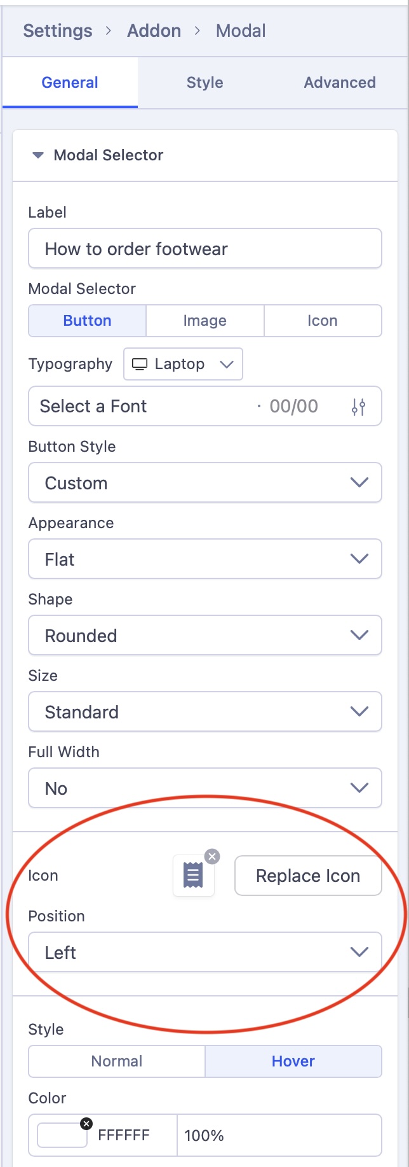Go to Addon in the breadcrumb
Viewport: 409px width, 1167px height.
[x=154, y=31]
